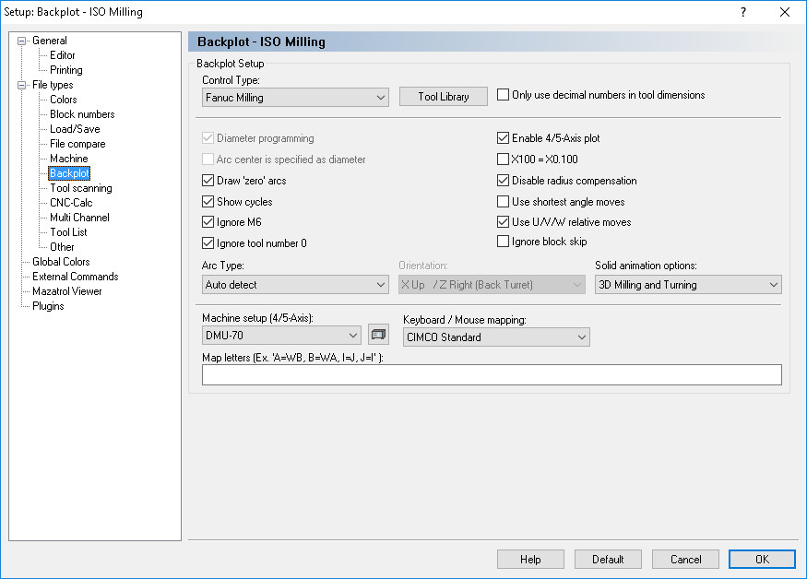This screenshot has height=579, width=807.
Task: Collapse the File types tree node
Action: [21, 85]
